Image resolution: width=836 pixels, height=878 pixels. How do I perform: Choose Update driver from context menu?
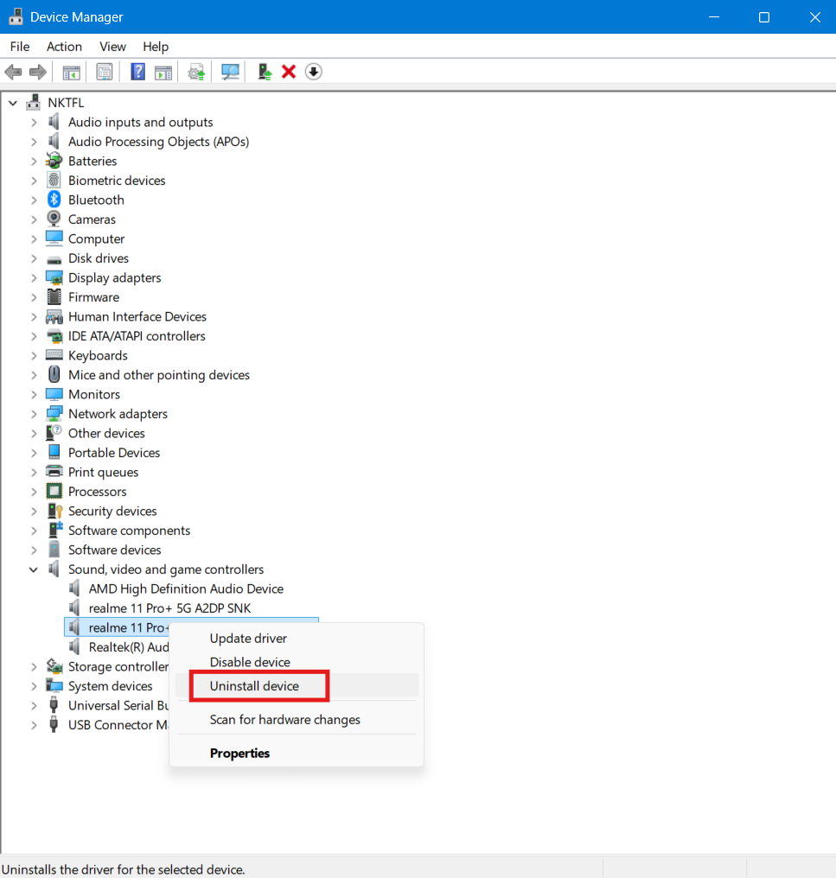point(297,639)
